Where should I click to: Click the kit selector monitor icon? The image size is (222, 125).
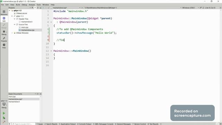(x=4, y=105)
